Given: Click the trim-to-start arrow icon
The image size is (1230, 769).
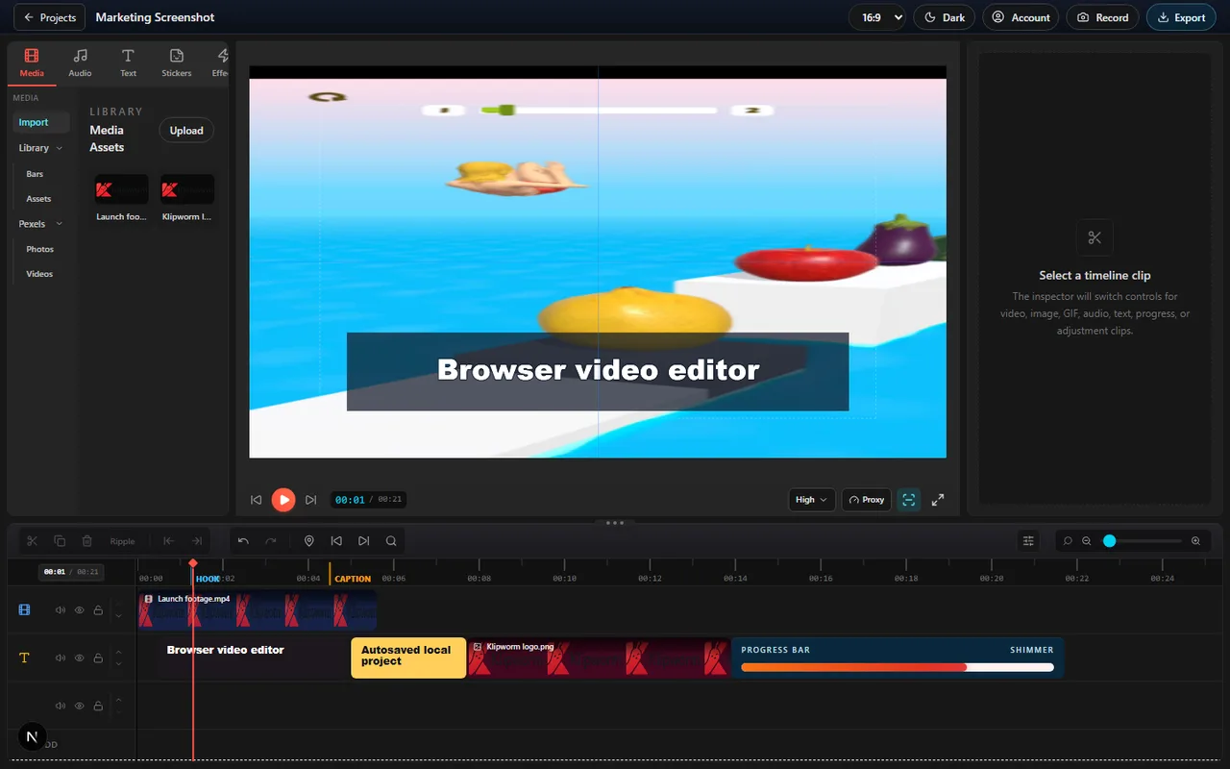Looking at the screenshot, I should (168, 541).
